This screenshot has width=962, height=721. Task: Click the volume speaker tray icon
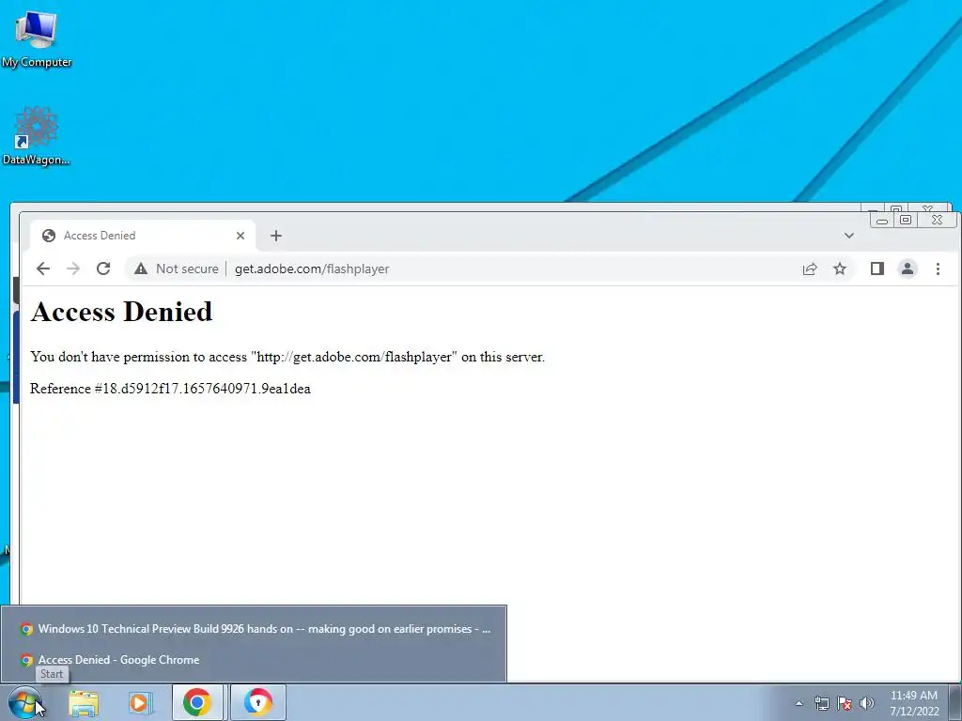coord(867,703)
